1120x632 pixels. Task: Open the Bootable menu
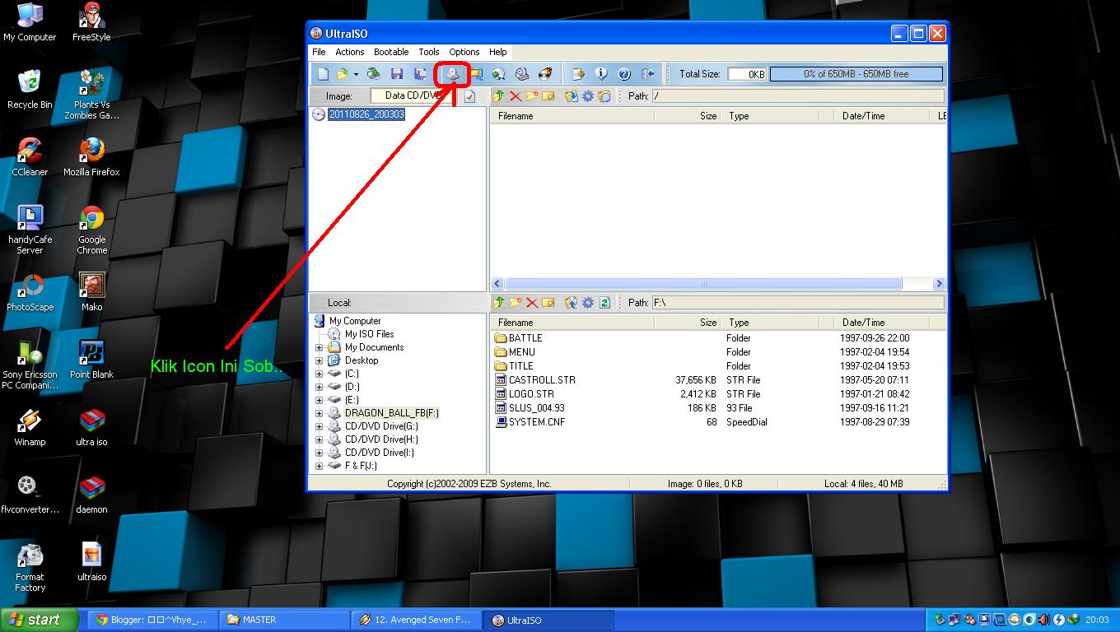point(391,52)
